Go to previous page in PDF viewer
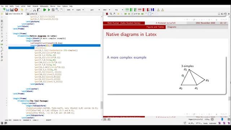The image size is (231, 130). click(129, 14)
